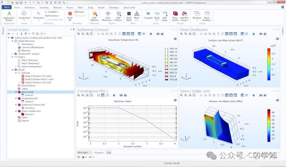Image resolution: width=286 pixels, height=167 pixels.
Task: Toggle the lock icon in Isothermal Contours toolbar
Action: pyautogui.click(x=151, y=34)
